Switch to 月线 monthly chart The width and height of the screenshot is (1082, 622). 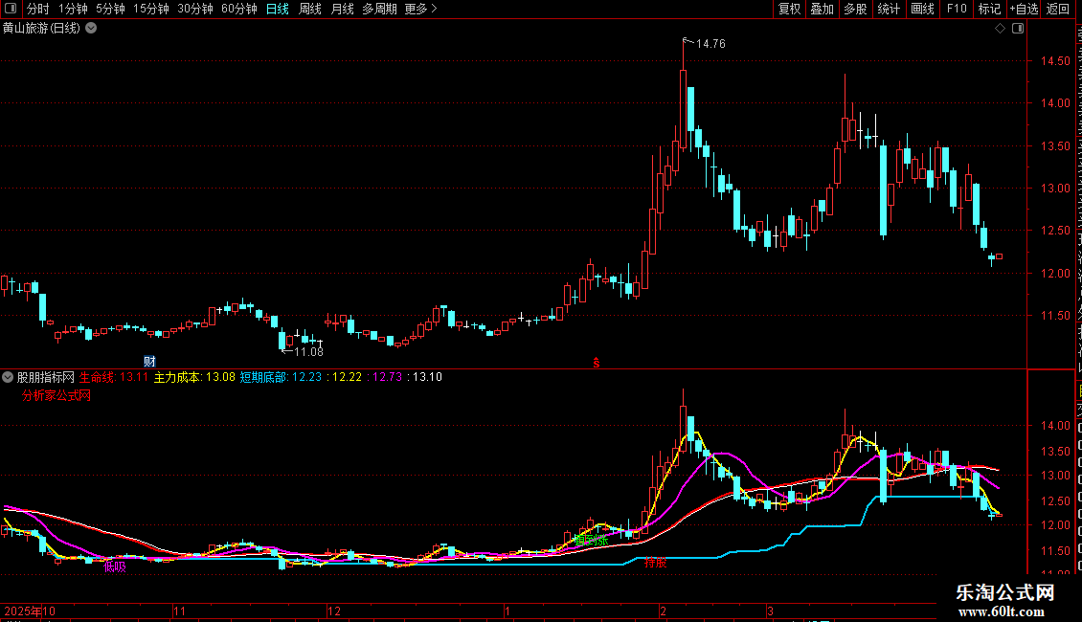(x=342, y=9)
